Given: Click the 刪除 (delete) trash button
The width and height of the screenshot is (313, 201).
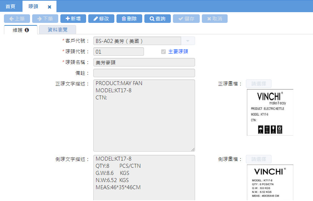Looking at the screenshot, I should click(x=129, y=19).
